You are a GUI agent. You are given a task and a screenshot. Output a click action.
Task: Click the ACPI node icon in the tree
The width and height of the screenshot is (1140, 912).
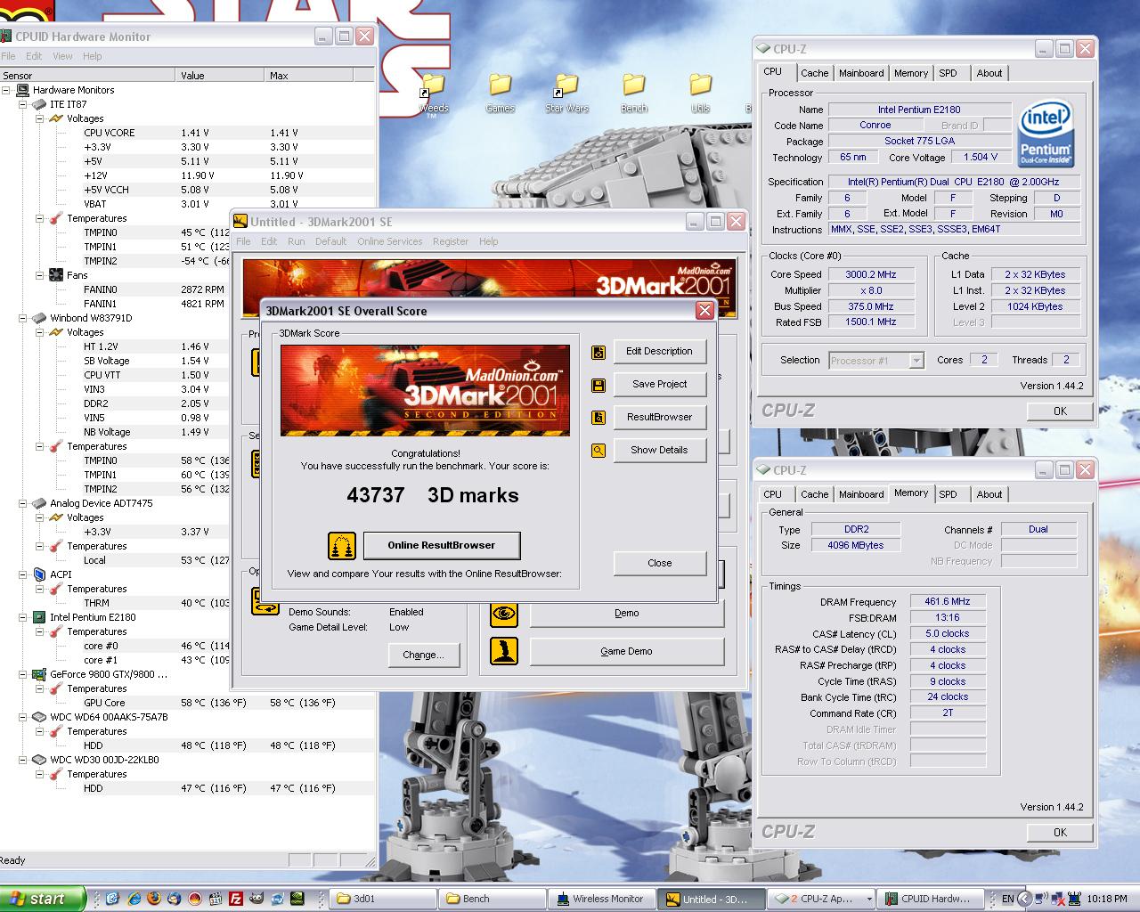[x=39, y=574]
